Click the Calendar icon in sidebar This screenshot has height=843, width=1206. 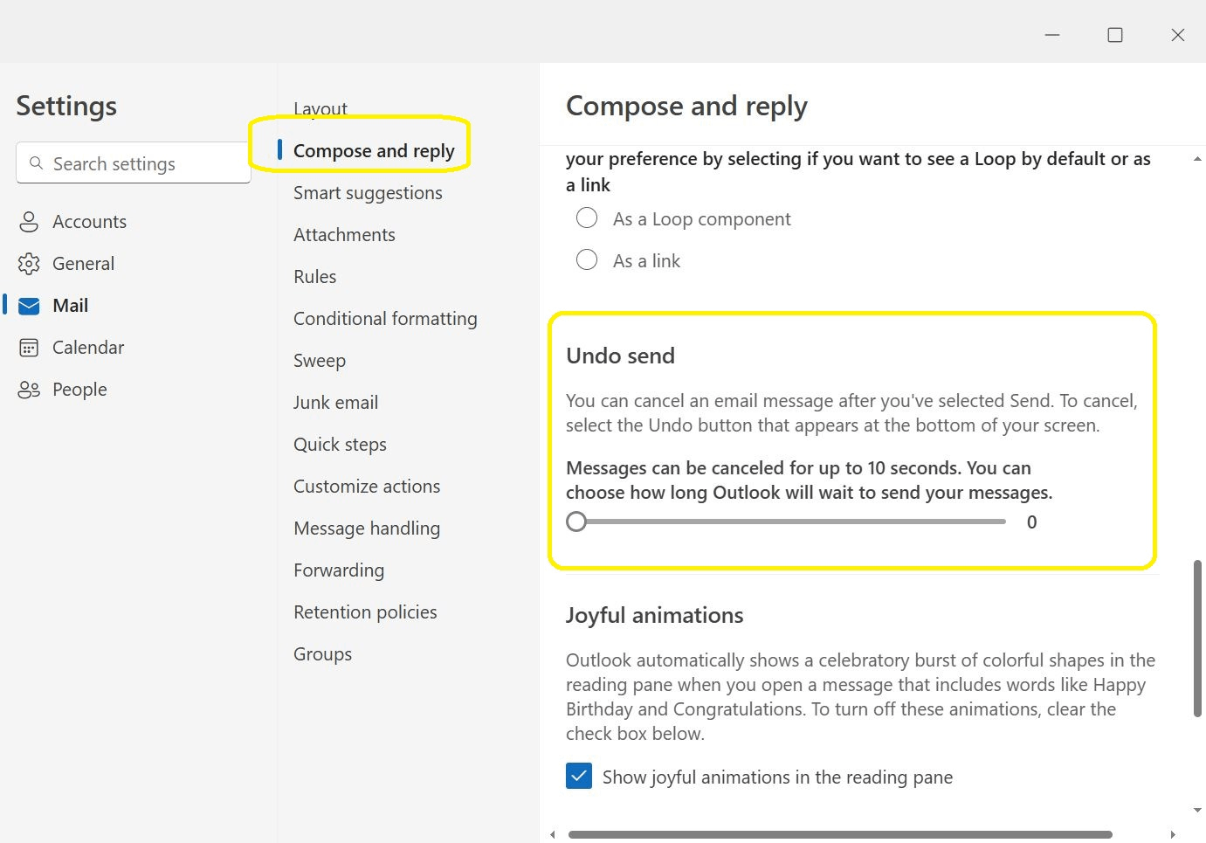29,348
